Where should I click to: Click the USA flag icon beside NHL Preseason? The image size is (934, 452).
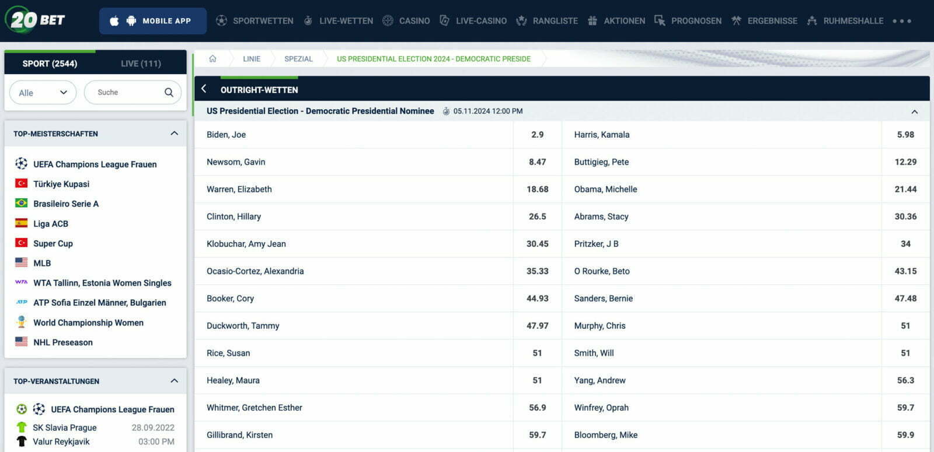[x=22, y=342]
